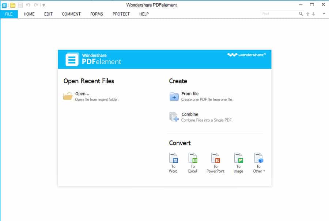
Task: Expand the To Other dropdown arrow
Action: click(264, 171)
